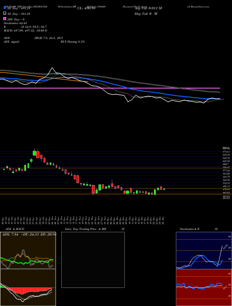Select the Day Vol: 0 M text

146,13
